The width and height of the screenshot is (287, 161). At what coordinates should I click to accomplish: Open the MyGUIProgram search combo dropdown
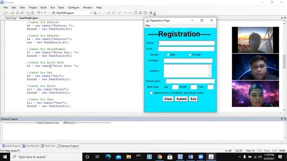click(x=91, y=13)
